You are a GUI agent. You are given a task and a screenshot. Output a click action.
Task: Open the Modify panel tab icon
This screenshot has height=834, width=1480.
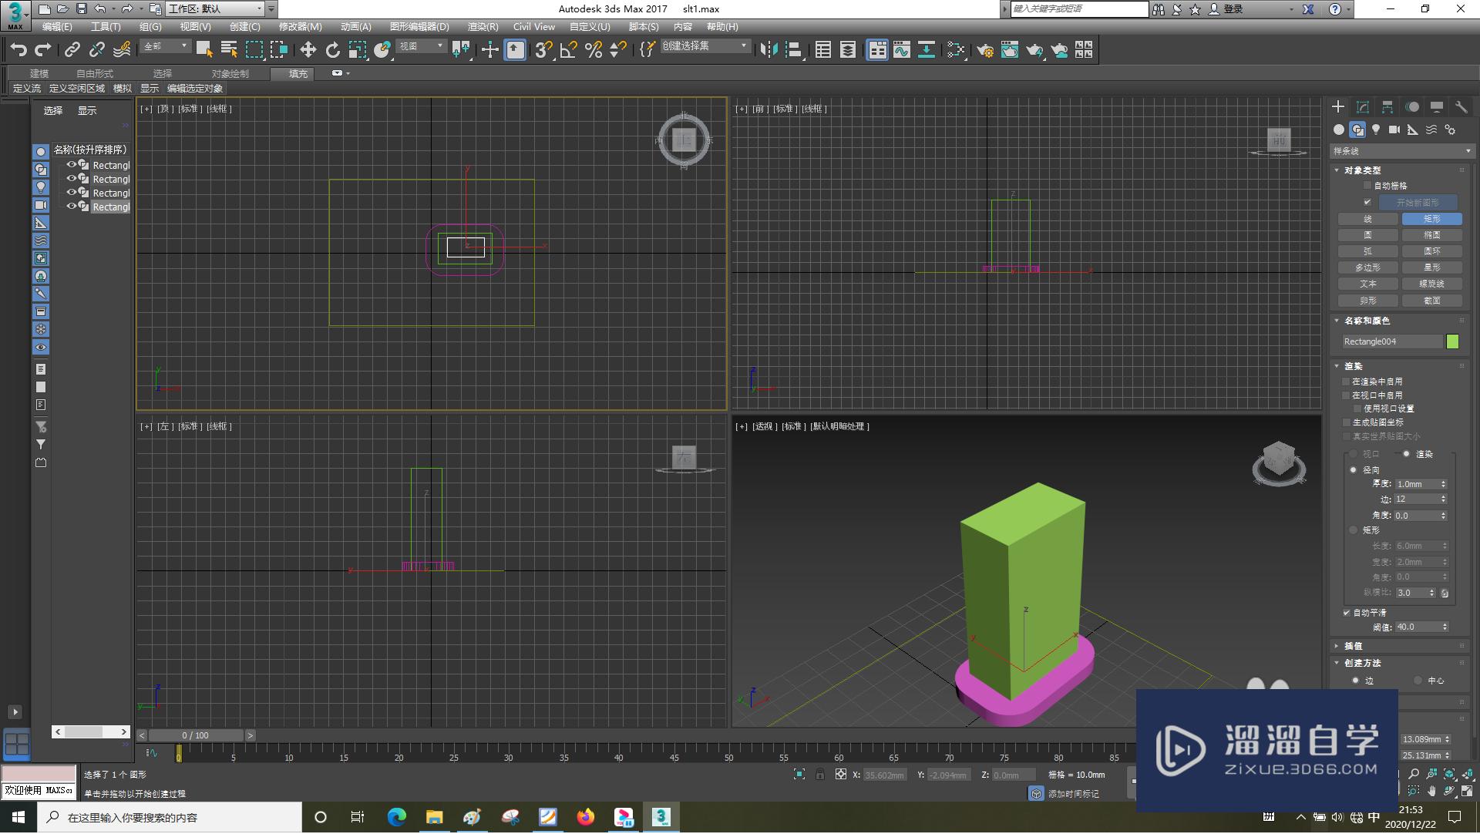(x=1363, y=107)
